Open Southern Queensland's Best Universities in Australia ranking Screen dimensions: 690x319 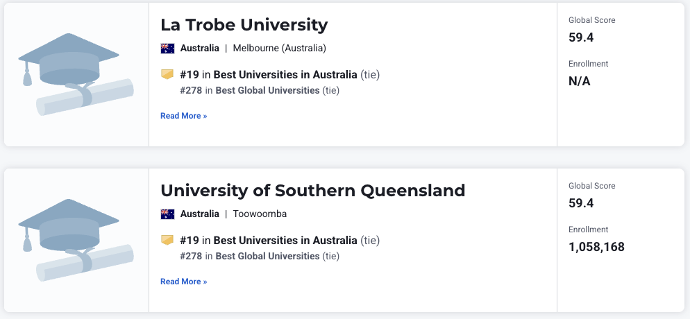tap(285, 240)
